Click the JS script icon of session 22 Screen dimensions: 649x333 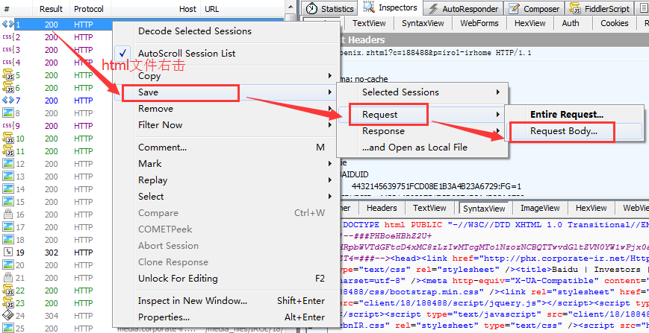pos(8,290)
